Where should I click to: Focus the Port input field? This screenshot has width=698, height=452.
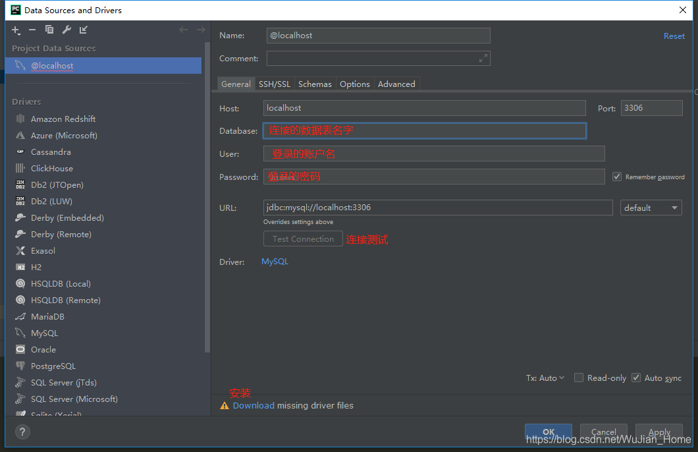tap(652, 108)
